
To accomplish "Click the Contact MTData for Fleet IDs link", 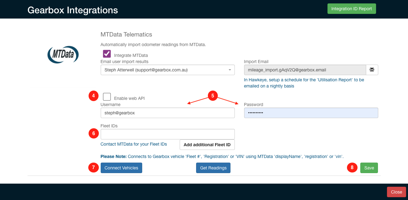I will click(x=134, y=144).
